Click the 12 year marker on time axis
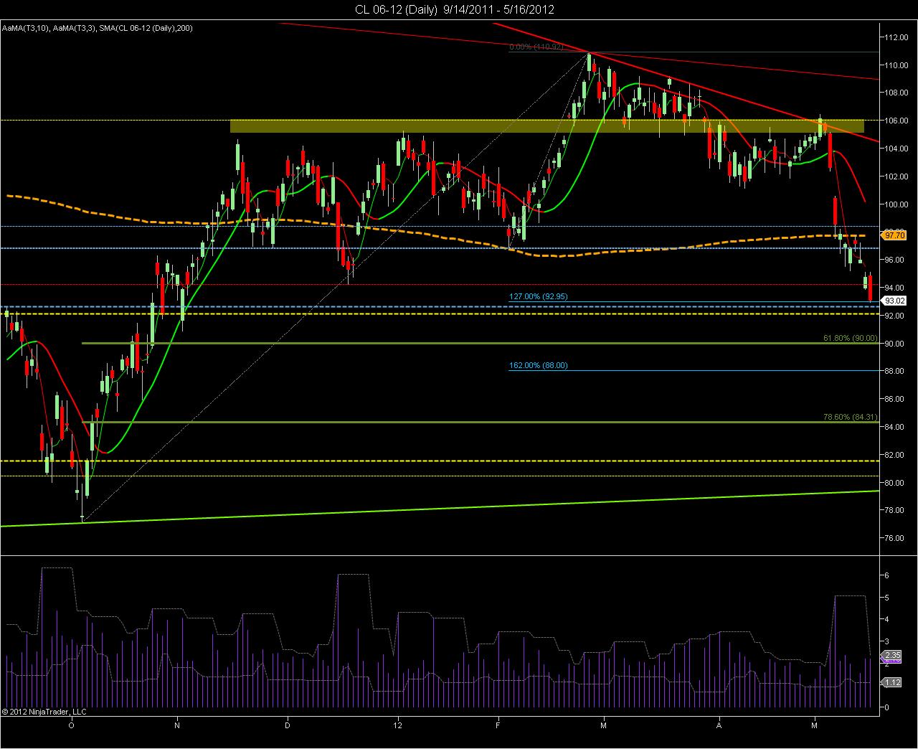 point(398,725)
